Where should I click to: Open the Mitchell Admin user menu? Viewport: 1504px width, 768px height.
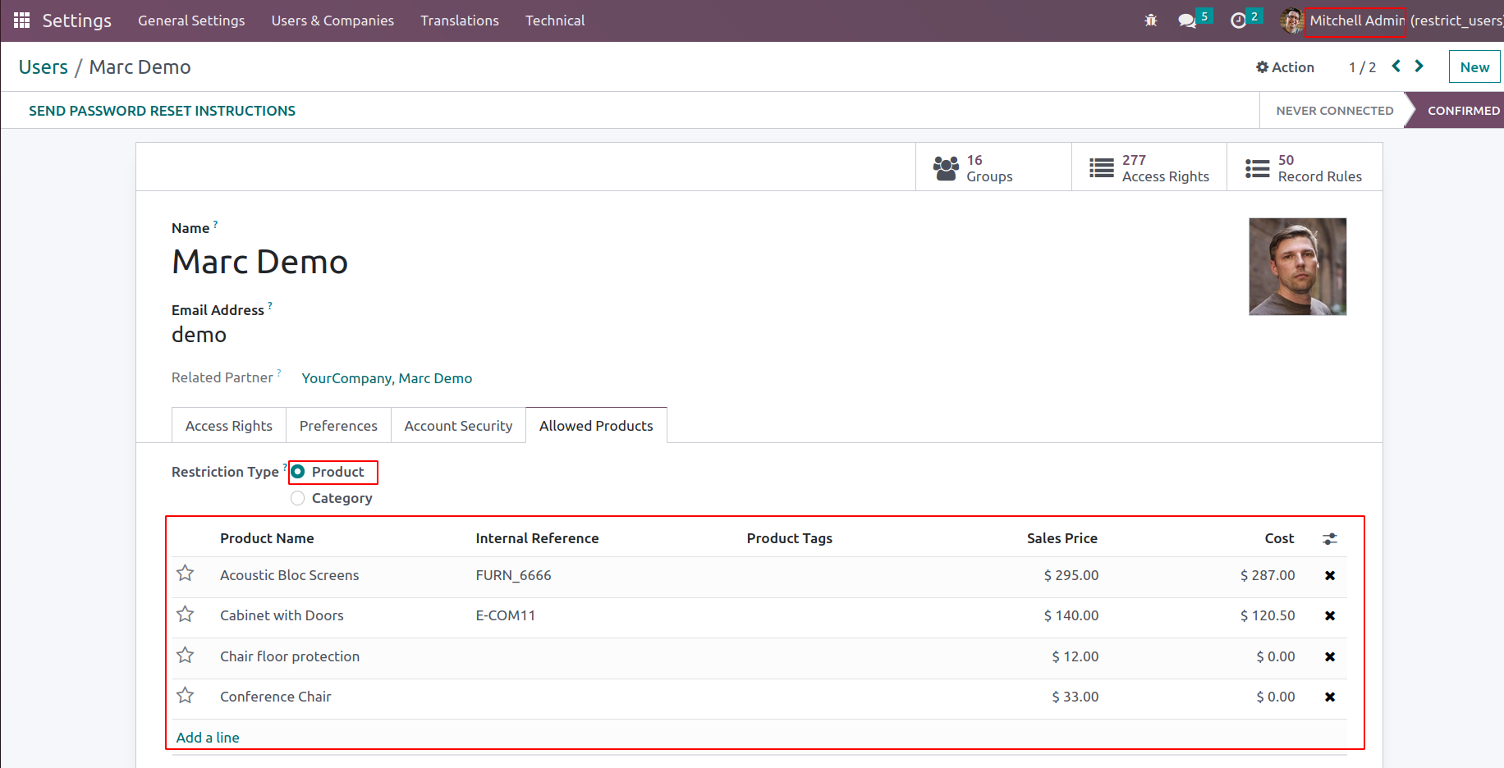pyautogui.click(x=1355, y=21)
